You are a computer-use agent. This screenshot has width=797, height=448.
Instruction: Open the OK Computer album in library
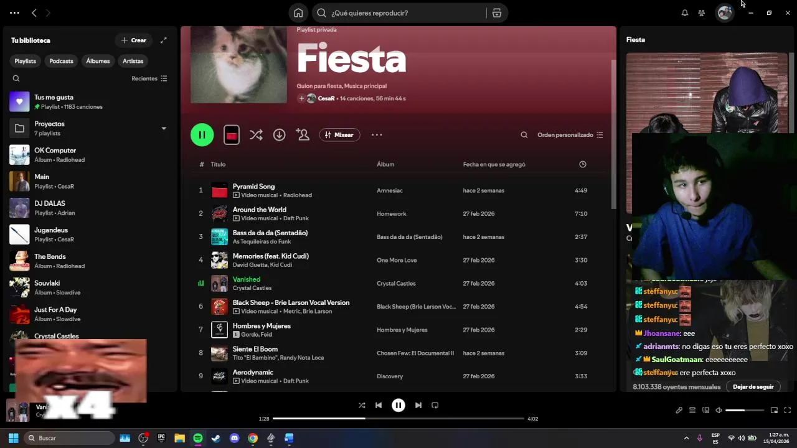point(90,155)
